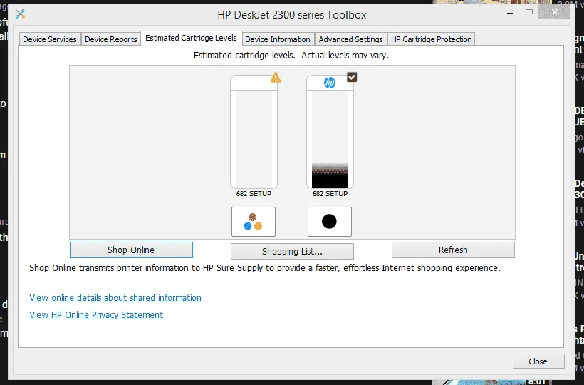Close the Toolbox window with the X

[x=555, y=12]
